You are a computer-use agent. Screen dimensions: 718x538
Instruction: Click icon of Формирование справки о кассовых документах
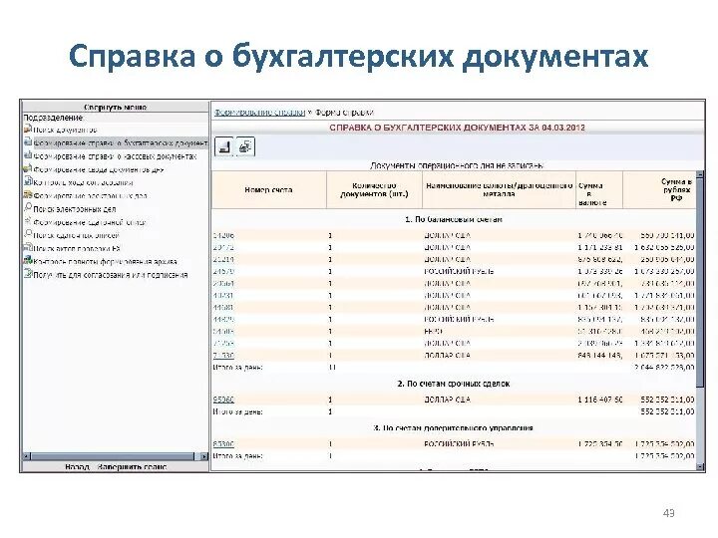tap(28, 156)
